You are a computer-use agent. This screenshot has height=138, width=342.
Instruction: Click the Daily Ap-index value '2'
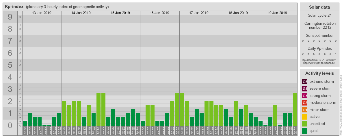point(303,54)
